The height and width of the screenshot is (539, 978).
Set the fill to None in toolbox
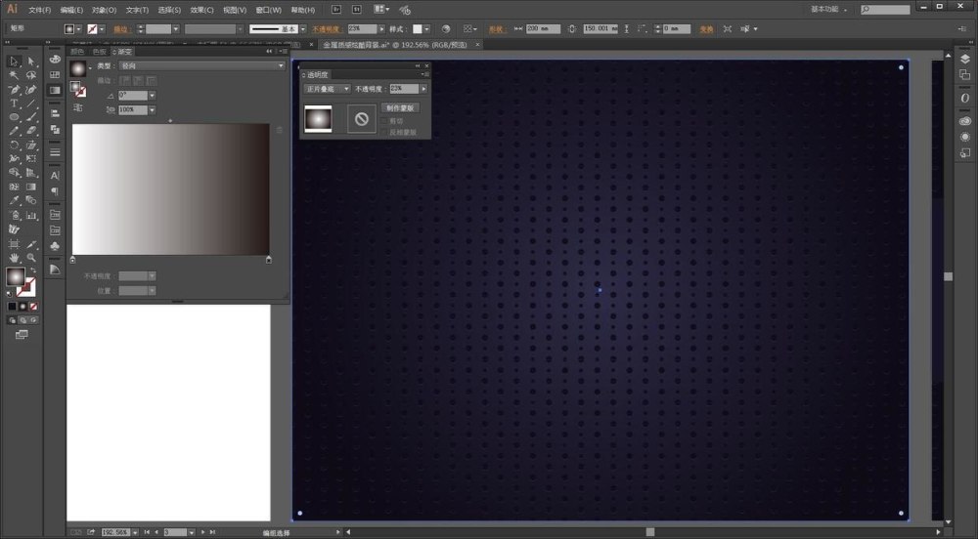click(32, 306)
